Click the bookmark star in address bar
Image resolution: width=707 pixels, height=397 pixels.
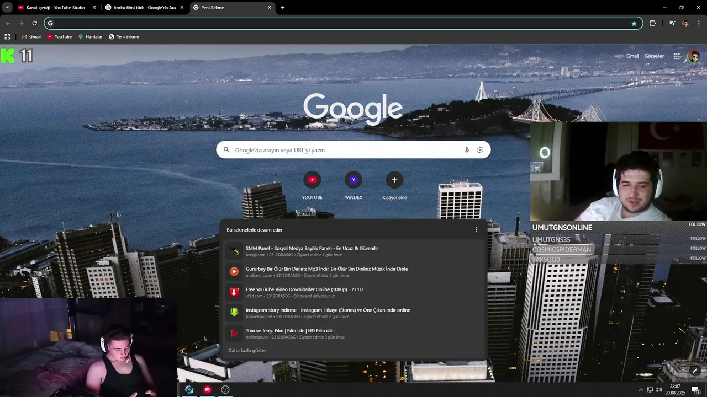click(634, 23)
